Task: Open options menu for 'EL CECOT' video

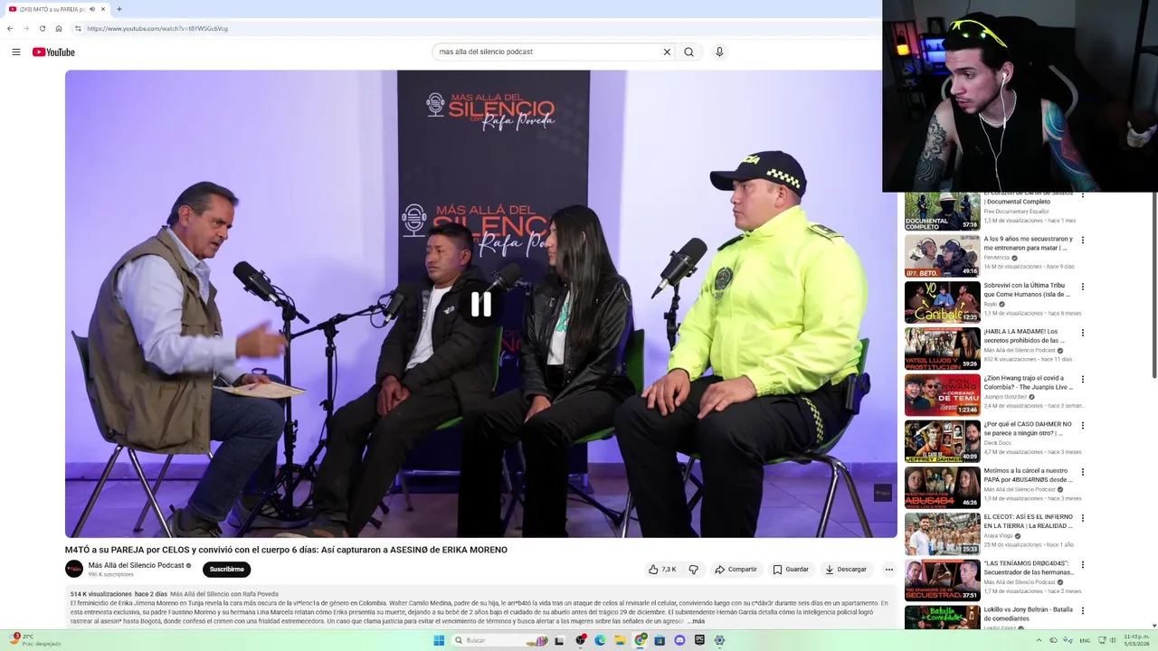Action: [x=1082, y=518]
